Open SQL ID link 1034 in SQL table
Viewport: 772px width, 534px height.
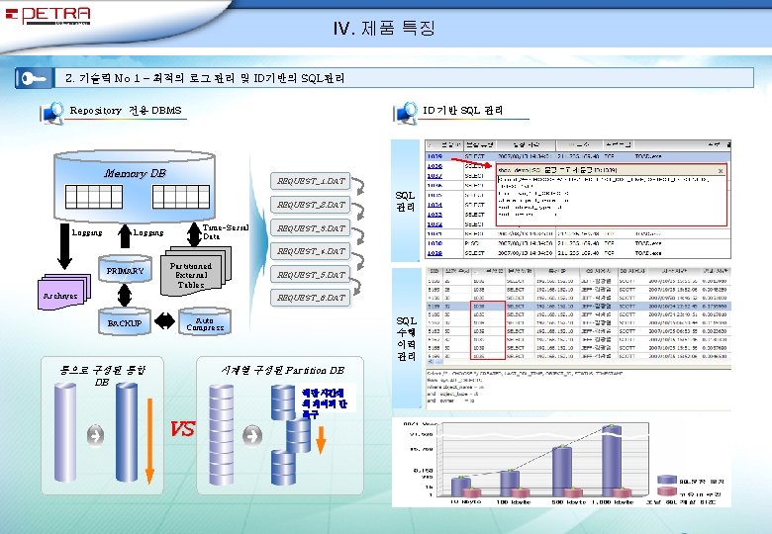point(434,205)
